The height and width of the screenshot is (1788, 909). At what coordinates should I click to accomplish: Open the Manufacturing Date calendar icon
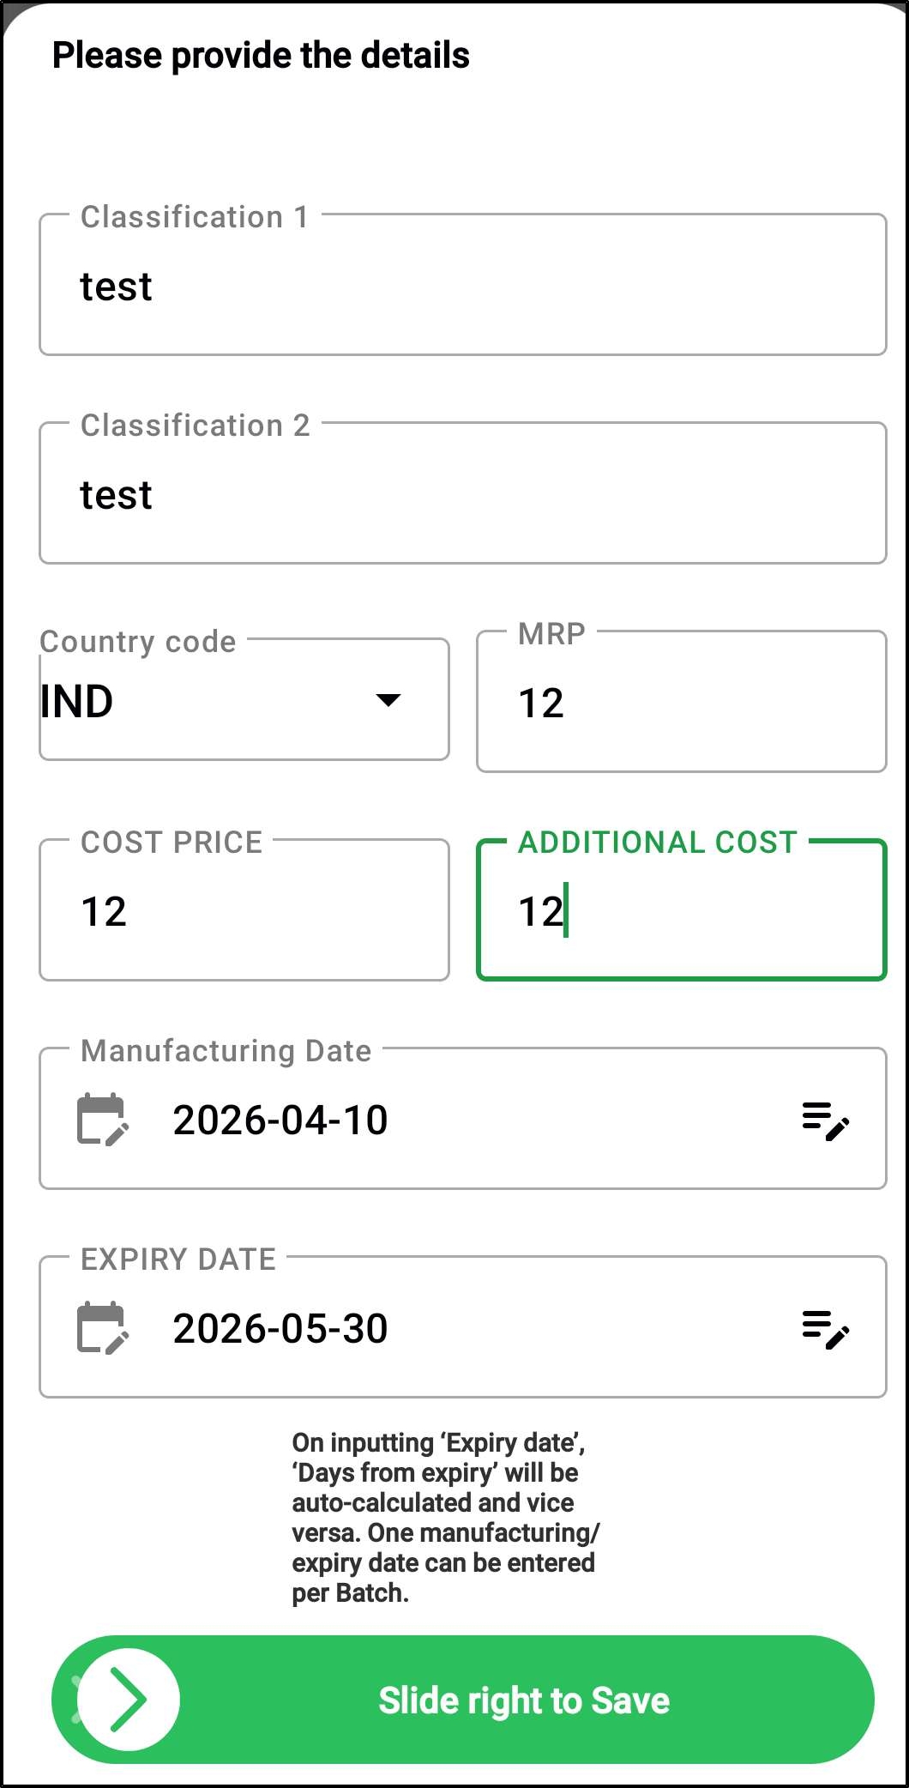(x=103, y=1120)
